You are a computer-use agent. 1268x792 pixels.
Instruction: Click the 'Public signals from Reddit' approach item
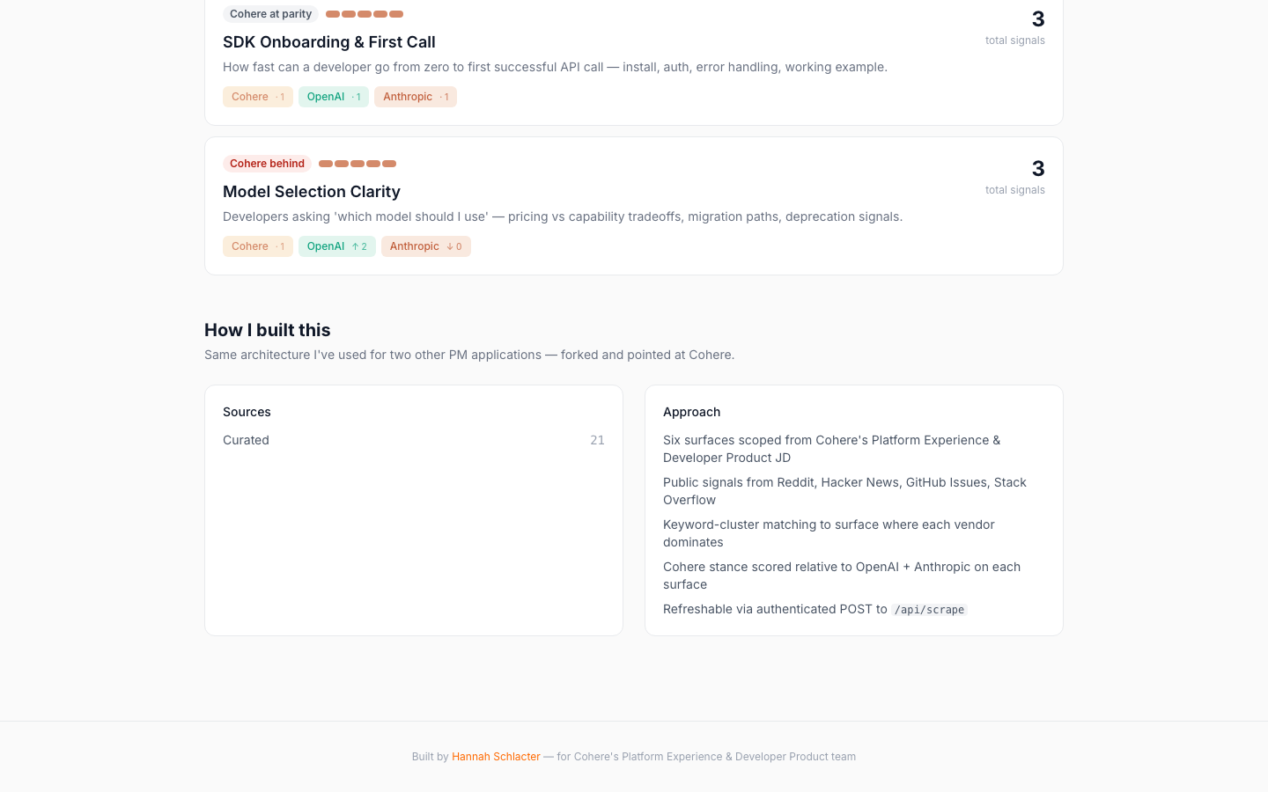point(844,491)
